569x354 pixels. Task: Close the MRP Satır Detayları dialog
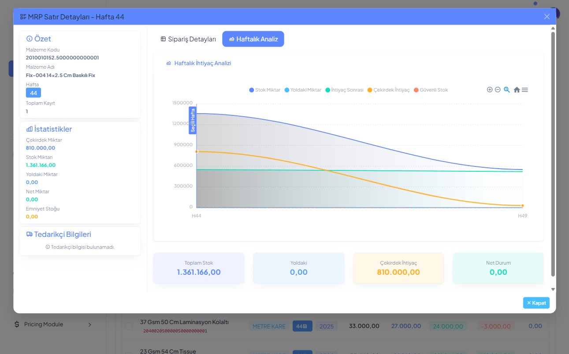click(547, 17)
